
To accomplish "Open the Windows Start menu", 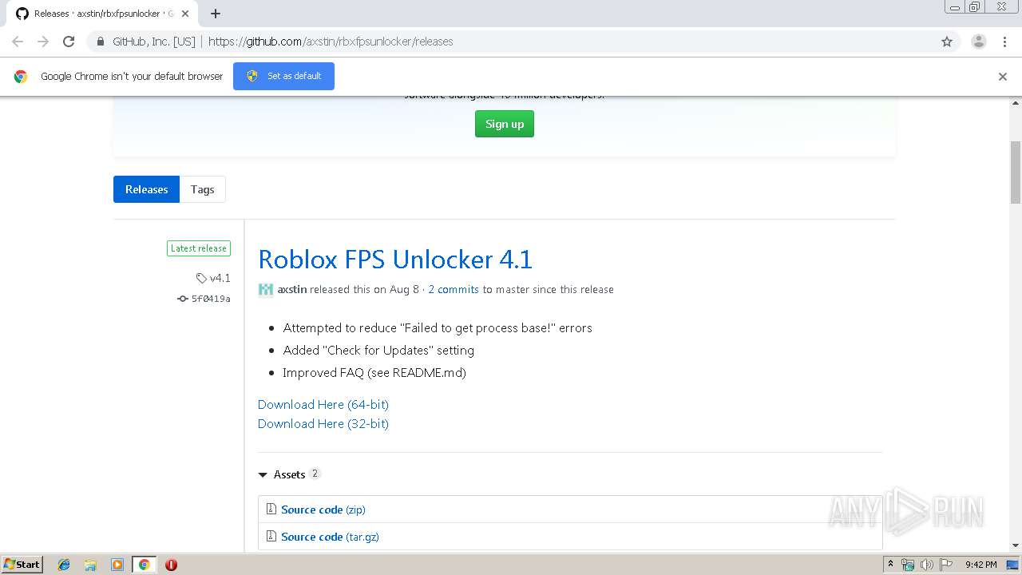I will point(22,564).
